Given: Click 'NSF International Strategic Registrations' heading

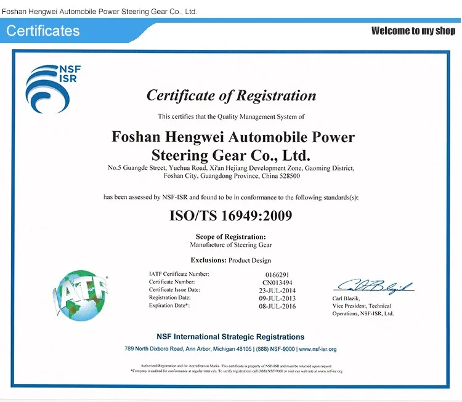Looking at the screenshot, I should [230, 337].
